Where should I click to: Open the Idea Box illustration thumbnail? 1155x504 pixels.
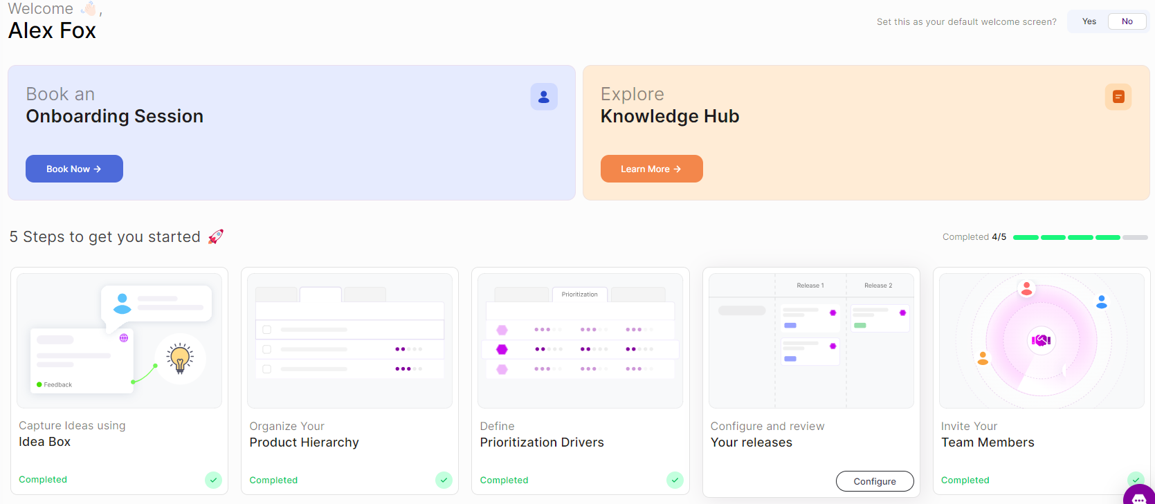pyautogui.click(x=119, y=340)
